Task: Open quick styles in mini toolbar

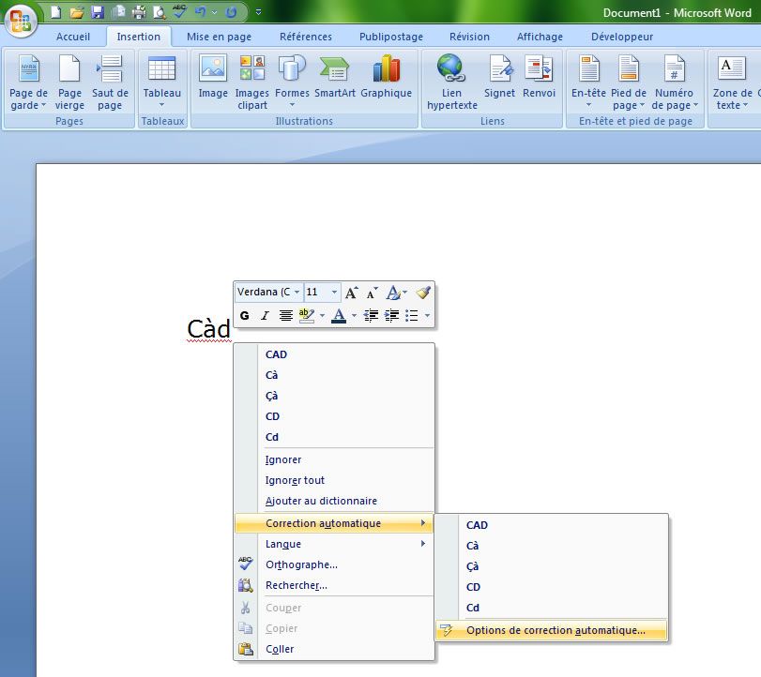Action: tap(396, 293)
